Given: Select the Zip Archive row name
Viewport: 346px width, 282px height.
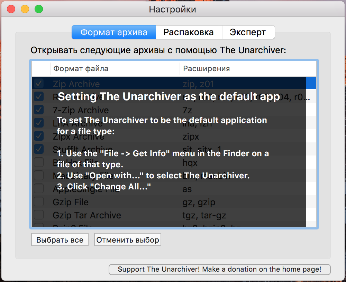Looking at the screenshot, I should point(76,84).
